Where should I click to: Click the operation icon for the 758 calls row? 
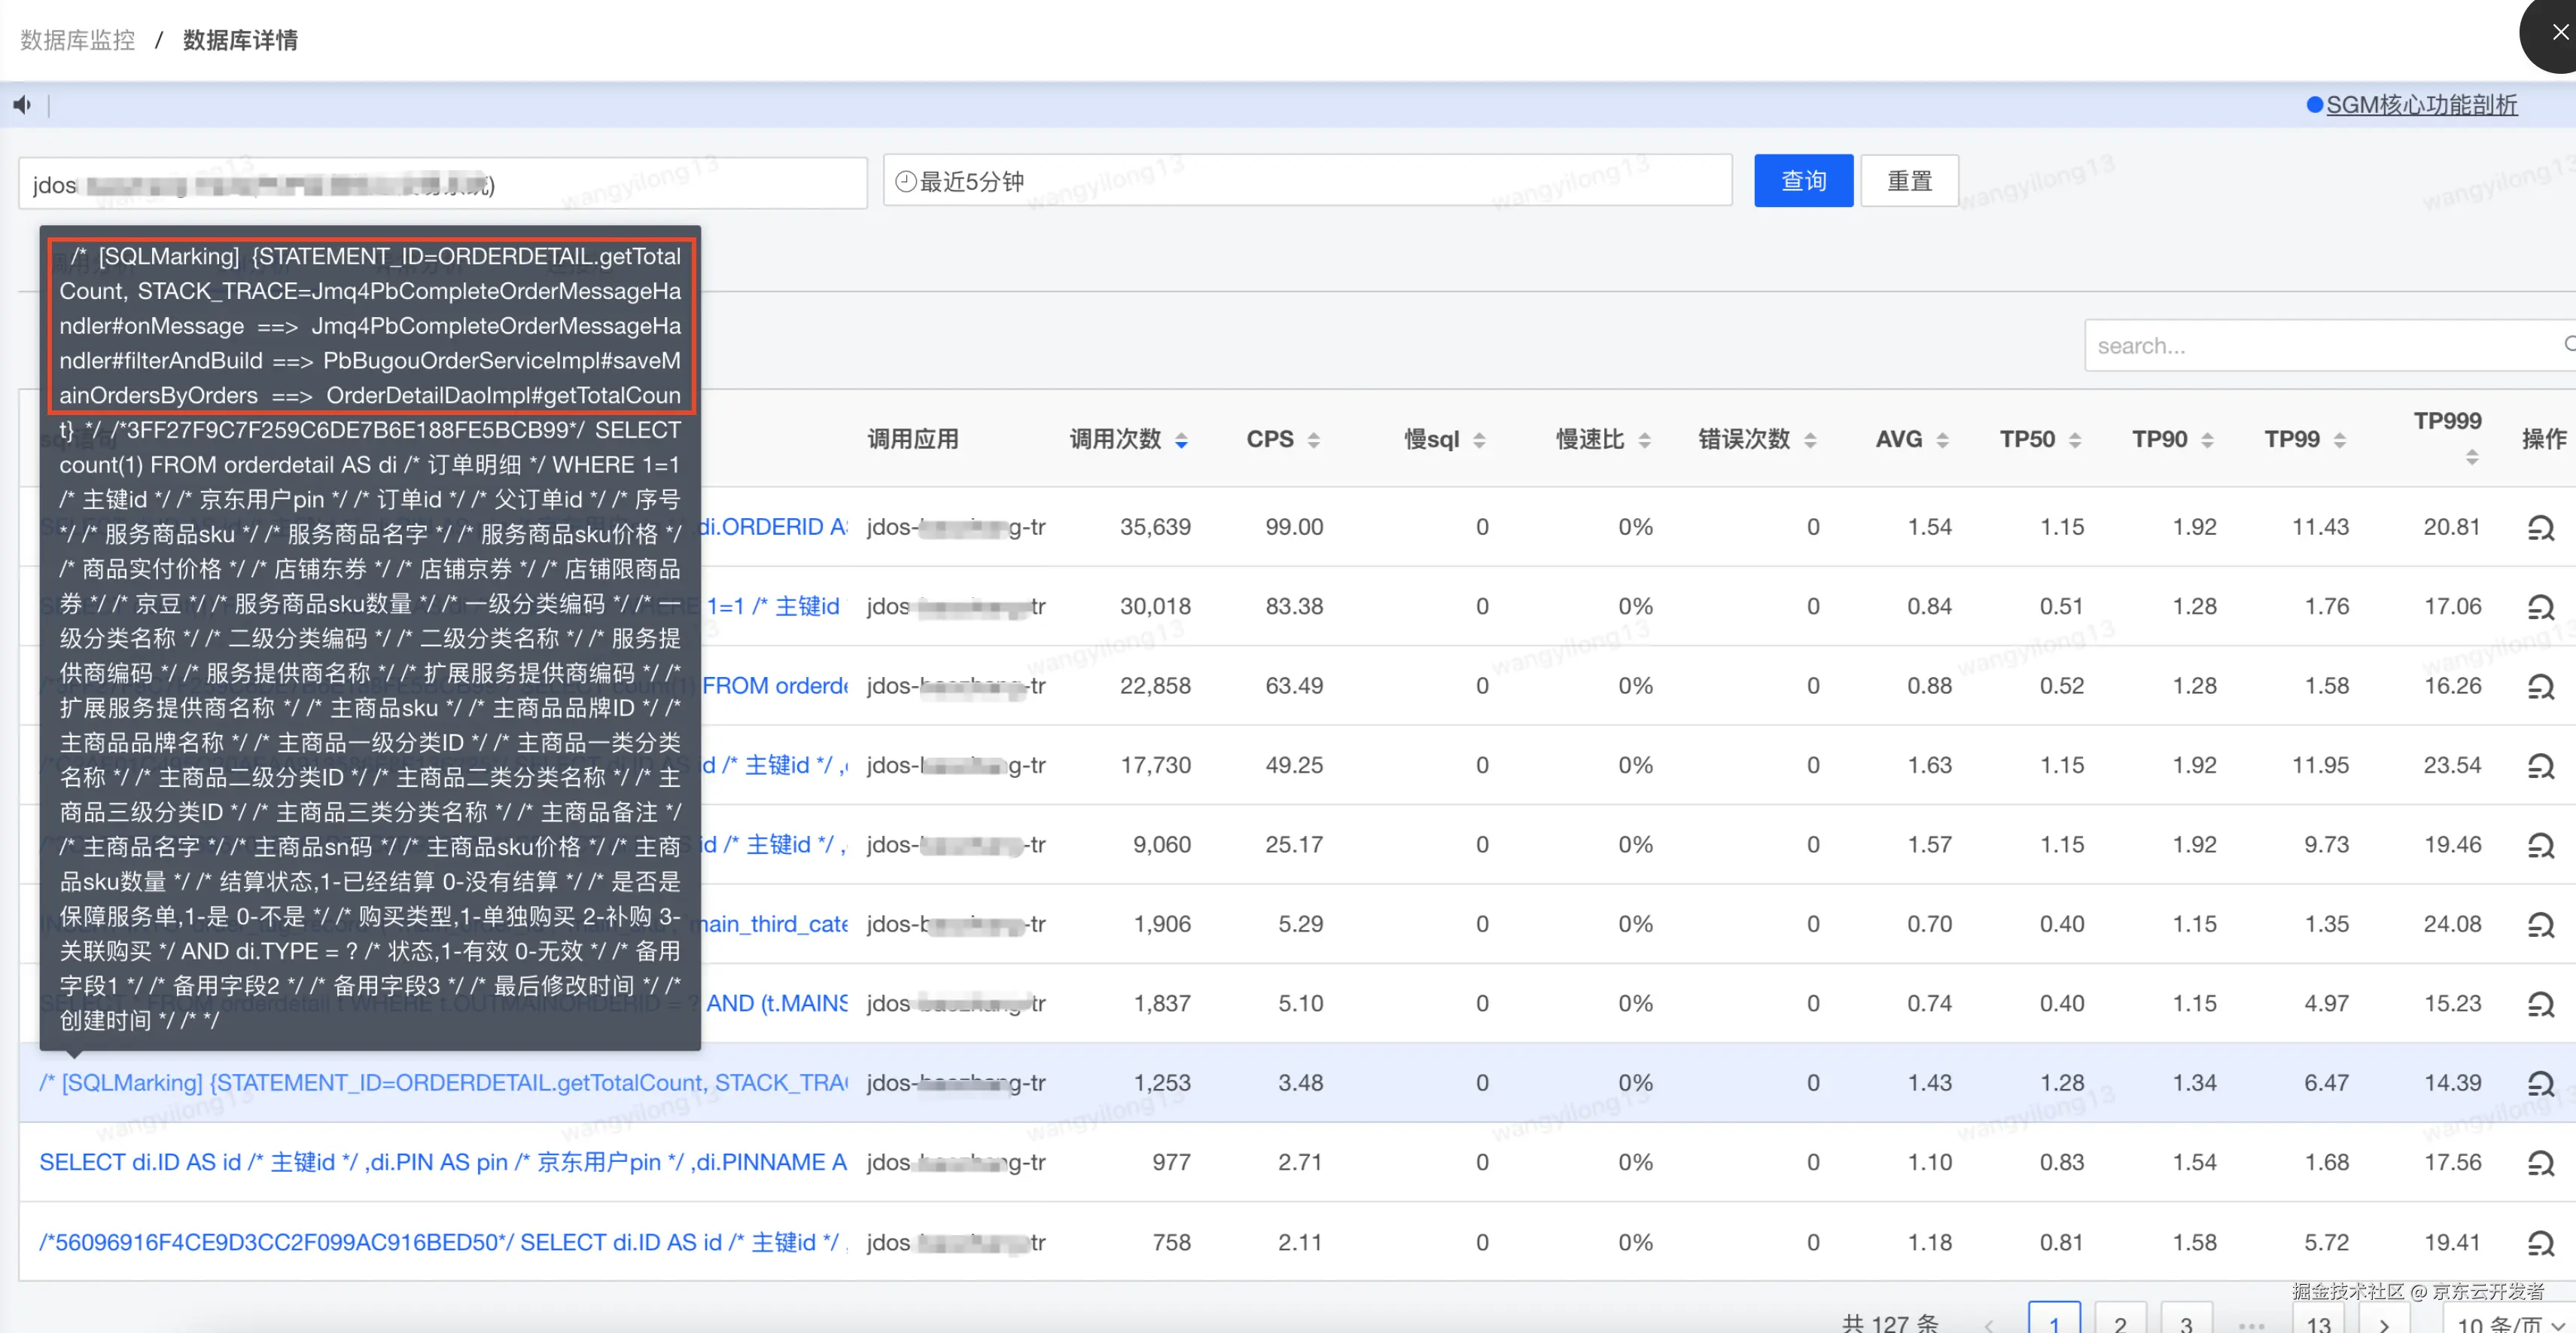click(2540, 1243)
